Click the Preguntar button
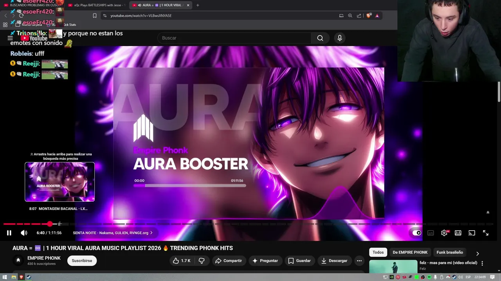Screen dimensions: 501x281 265,261
